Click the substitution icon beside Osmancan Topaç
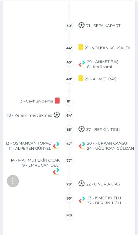Screen dimensions: 138x235 click(x=56, y=145)
